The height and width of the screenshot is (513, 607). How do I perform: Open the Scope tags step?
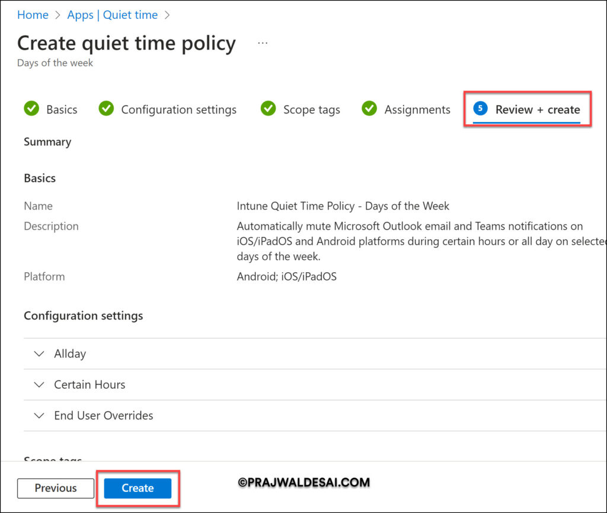pyautogui.click(x=301, y=109)
